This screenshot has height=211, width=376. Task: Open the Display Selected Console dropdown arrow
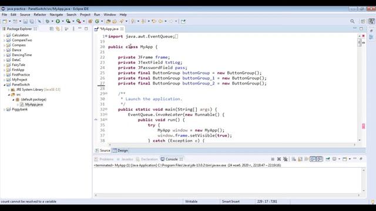tap(339, 159)
